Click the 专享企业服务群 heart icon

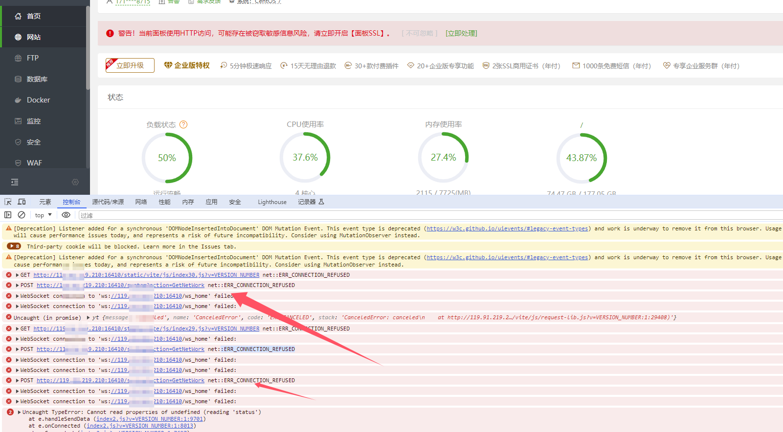point(667,65)
